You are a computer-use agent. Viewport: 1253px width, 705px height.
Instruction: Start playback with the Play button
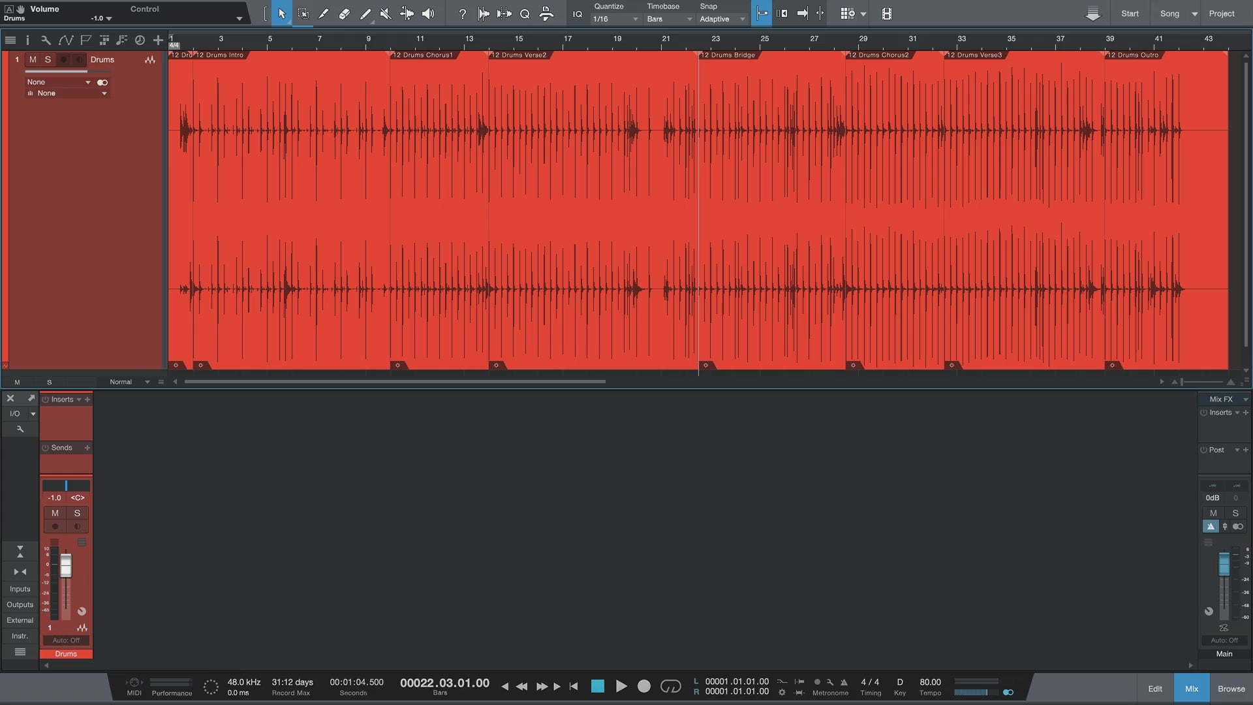(621, 686)
